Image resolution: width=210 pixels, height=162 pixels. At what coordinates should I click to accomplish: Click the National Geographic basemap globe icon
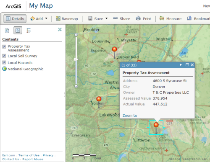pyautogui.click(x=4, y=69)
